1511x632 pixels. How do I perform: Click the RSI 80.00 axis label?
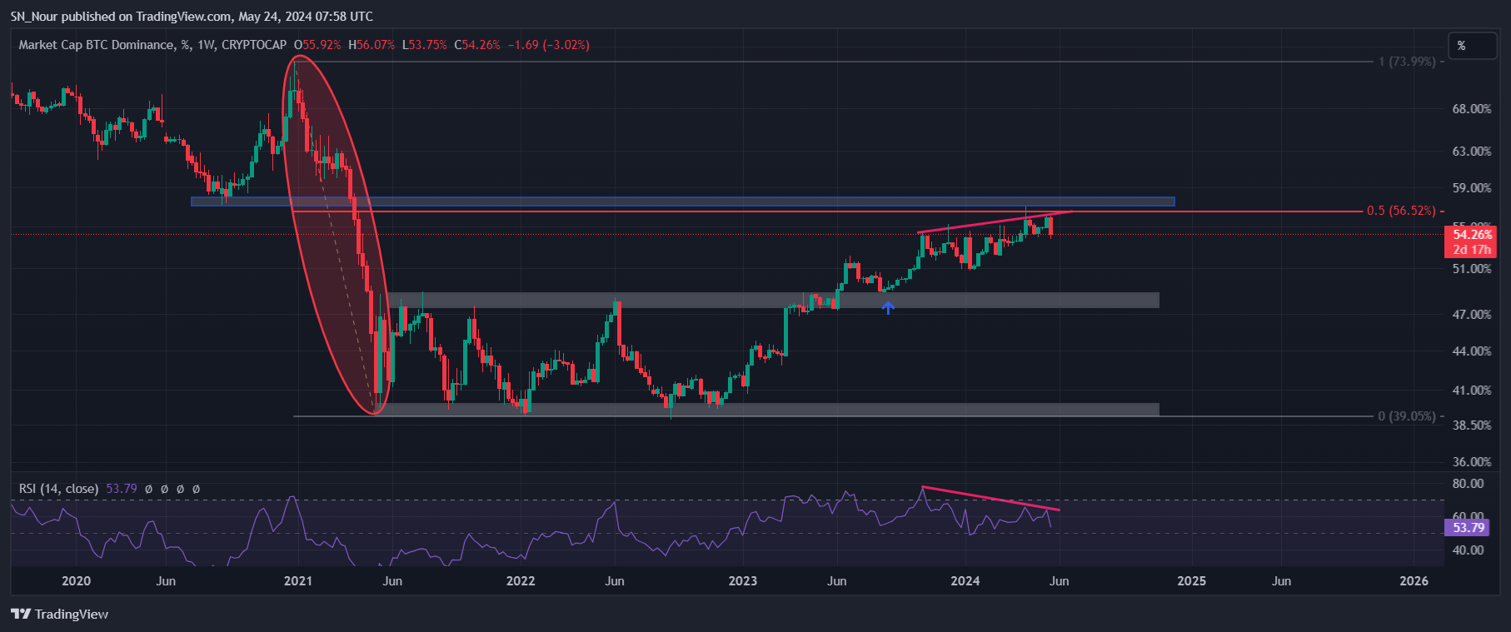click(1469, 484)
